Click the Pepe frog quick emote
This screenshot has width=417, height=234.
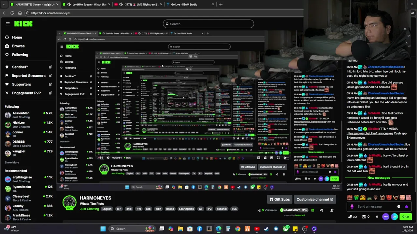coord(369,198)
